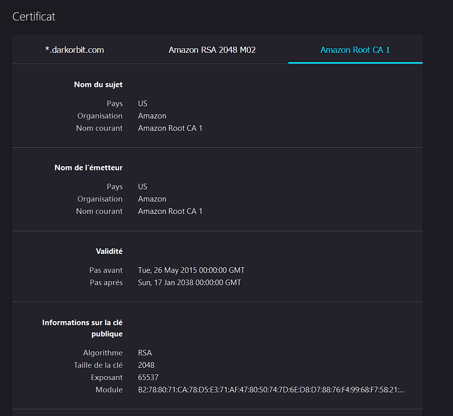453x416 pixels.
Task: Click the subject organisation value Amazon
Action: [152, 116]
